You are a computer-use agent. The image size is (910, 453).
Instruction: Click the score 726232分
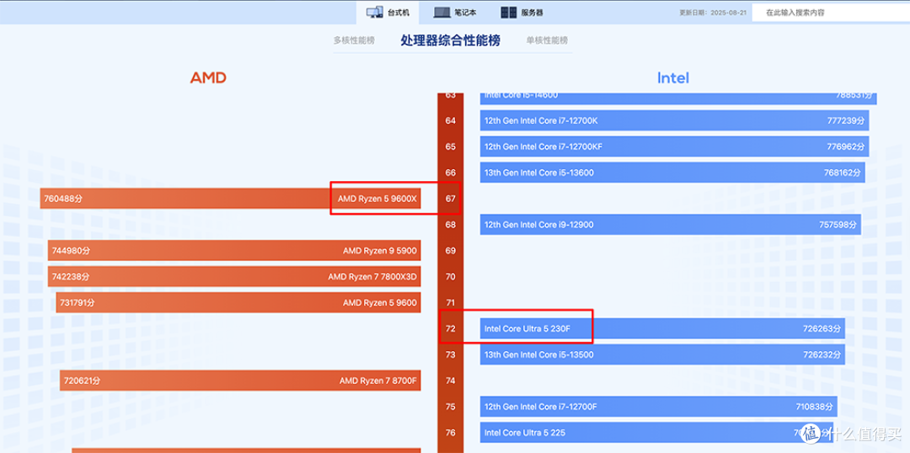[822, 354]
